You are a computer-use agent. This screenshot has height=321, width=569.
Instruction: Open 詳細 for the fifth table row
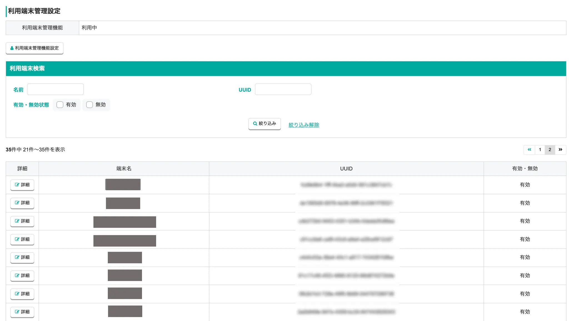(x=22, y=257)
